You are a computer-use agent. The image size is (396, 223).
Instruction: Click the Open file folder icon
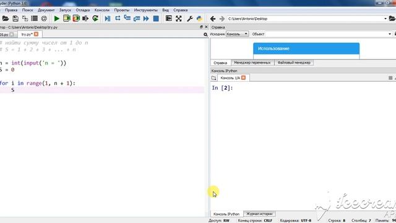coord(6,19)
